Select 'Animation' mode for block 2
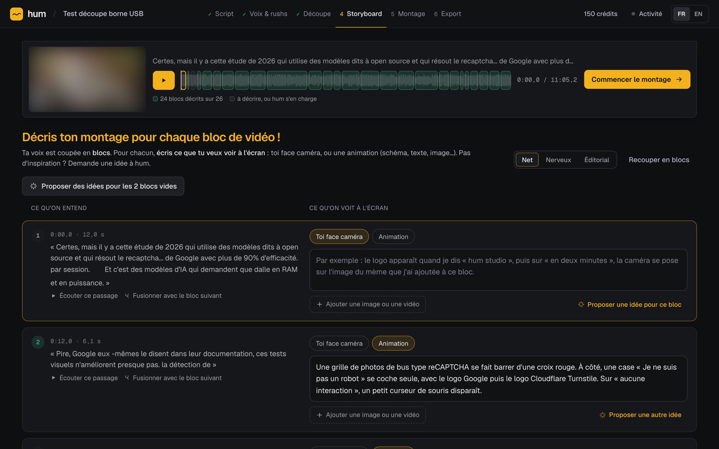 [393, 343]
